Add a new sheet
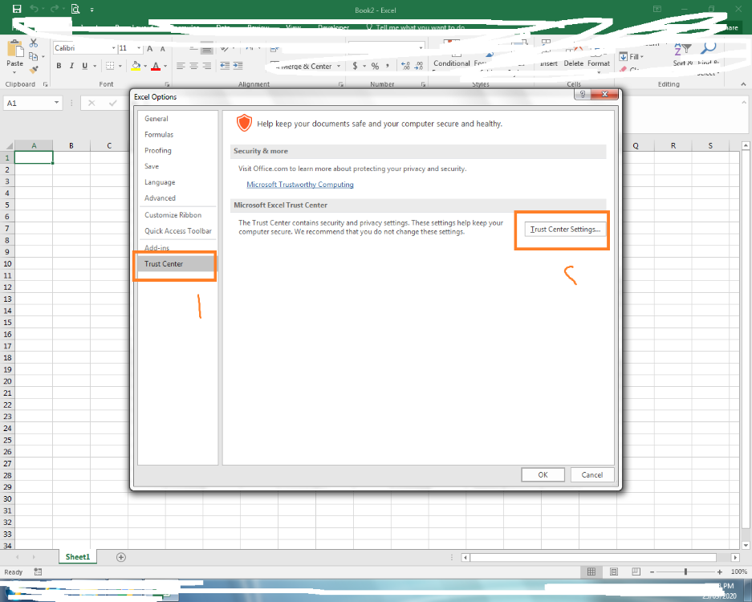The height and width of the screenshot is (602, 752). pos(121,557)
